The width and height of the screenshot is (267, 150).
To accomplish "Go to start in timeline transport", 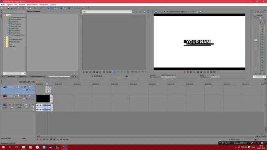I will click(58, 140).
